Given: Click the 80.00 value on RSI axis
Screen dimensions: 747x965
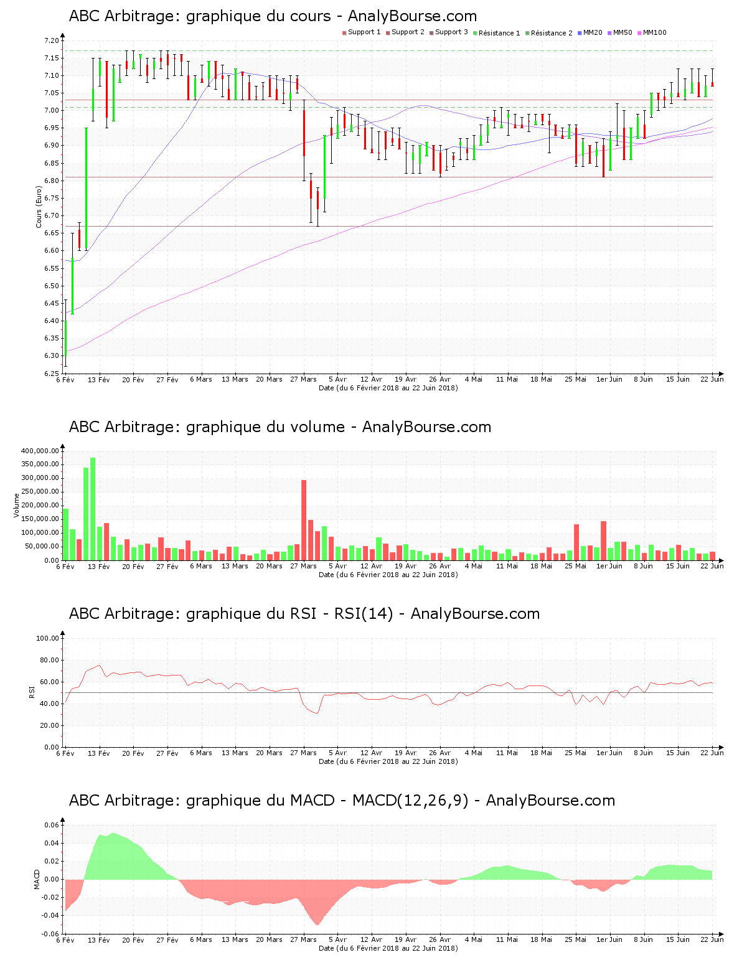Looking at the screenshot, I should (50, 660).
